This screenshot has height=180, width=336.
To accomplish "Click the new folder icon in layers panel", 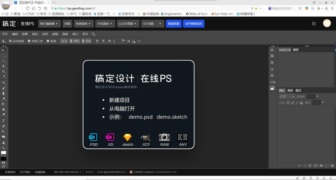I will pos(321,165).
